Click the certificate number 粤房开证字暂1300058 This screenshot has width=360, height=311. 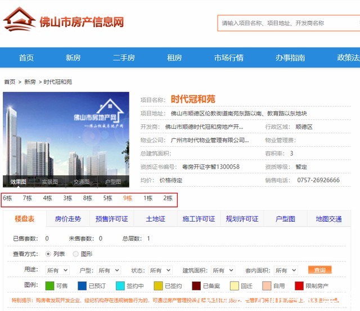click(x=211, y=167)
